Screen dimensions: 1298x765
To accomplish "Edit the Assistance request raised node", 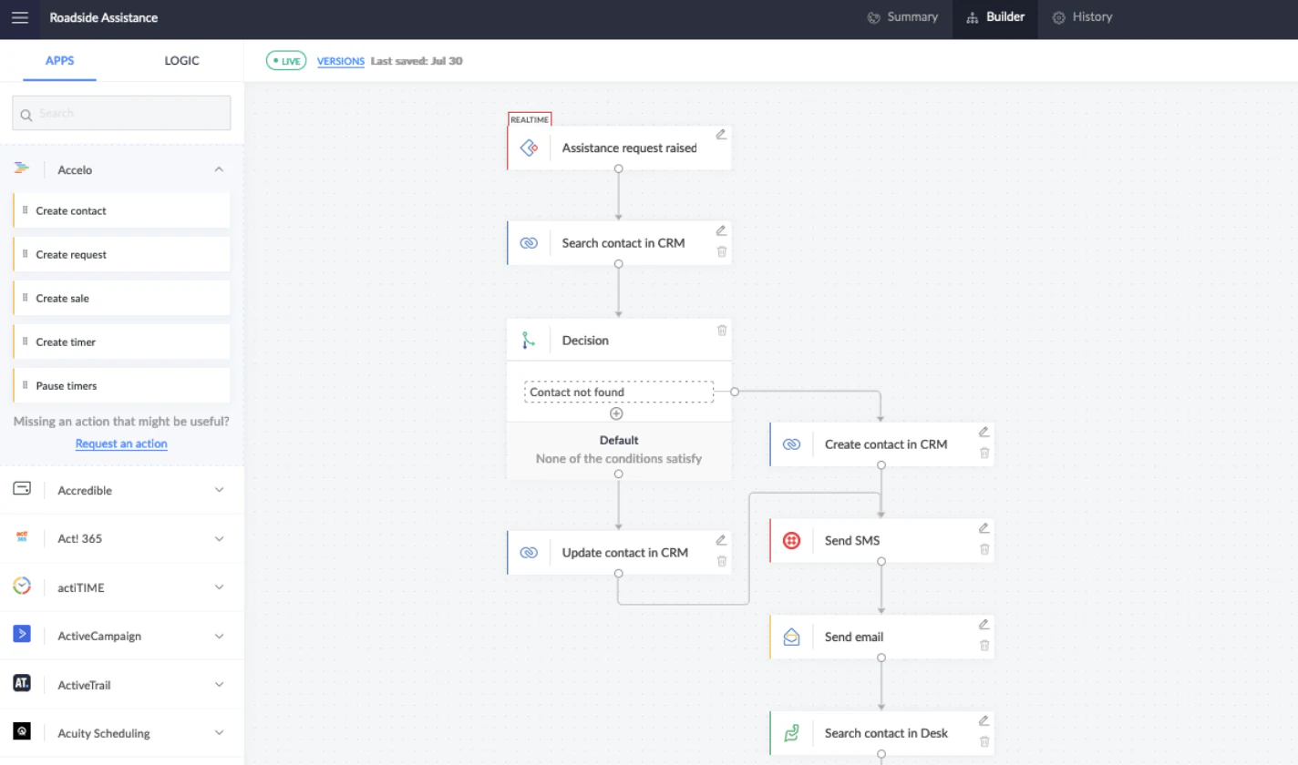I will [x=721, y=134].
